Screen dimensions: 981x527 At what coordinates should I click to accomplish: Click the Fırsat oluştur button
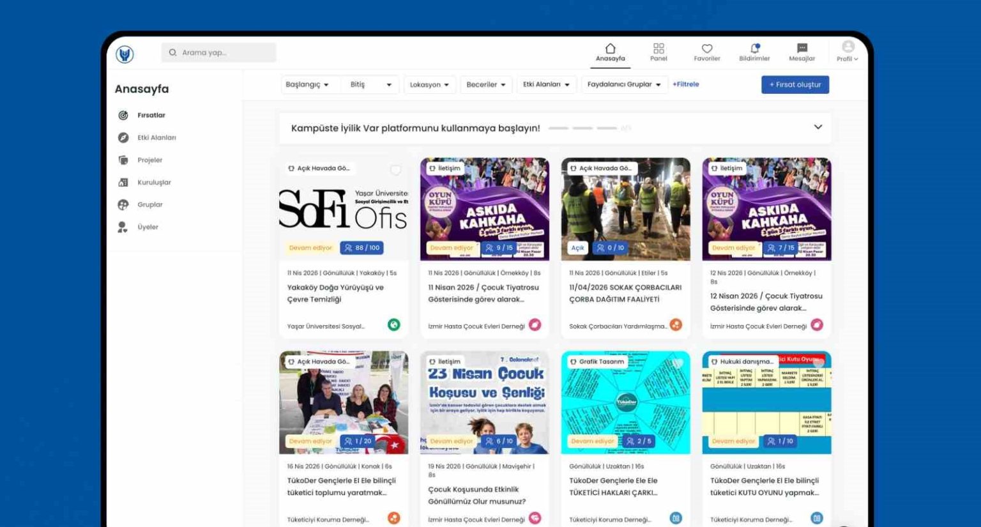795,85
